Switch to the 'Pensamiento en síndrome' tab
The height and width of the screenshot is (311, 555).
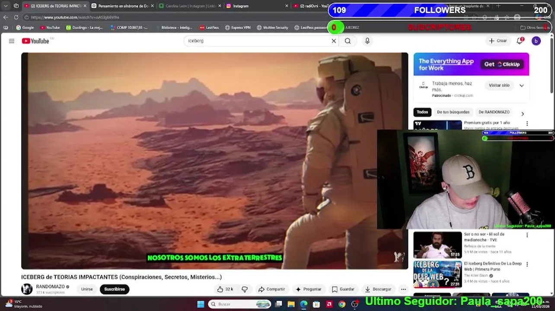[x=123, y=6]
